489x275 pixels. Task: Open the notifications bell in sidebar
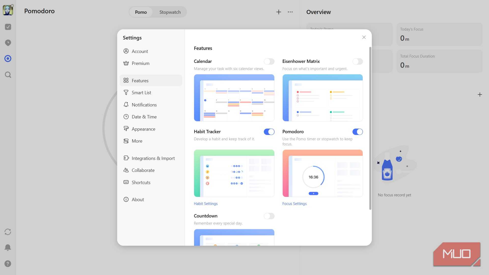8,248
